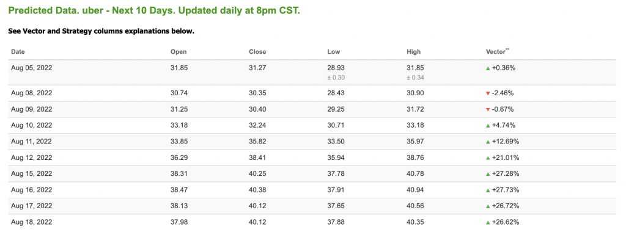Click red down arrow beside -2.46%
Viewport: 626px width, 232px height.
(x=488, y=93)
